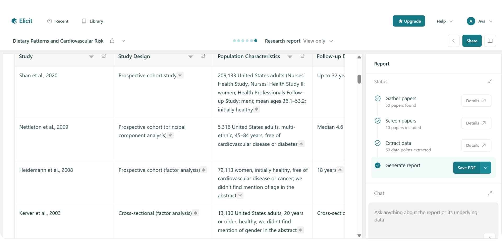Open the Save PDF dropdown arrow
Viewport: 502px width, 251px height.
[x=486, y=168]
